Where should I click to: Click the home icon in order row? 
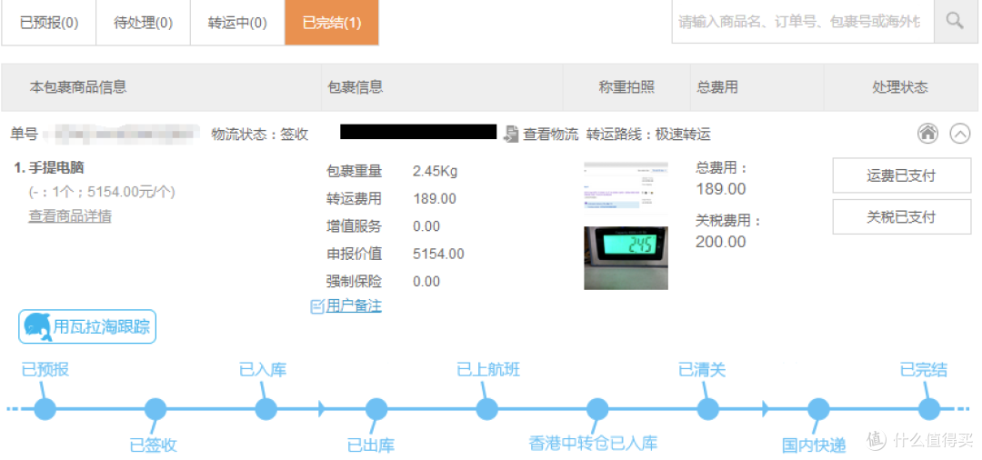coord(928,134)
